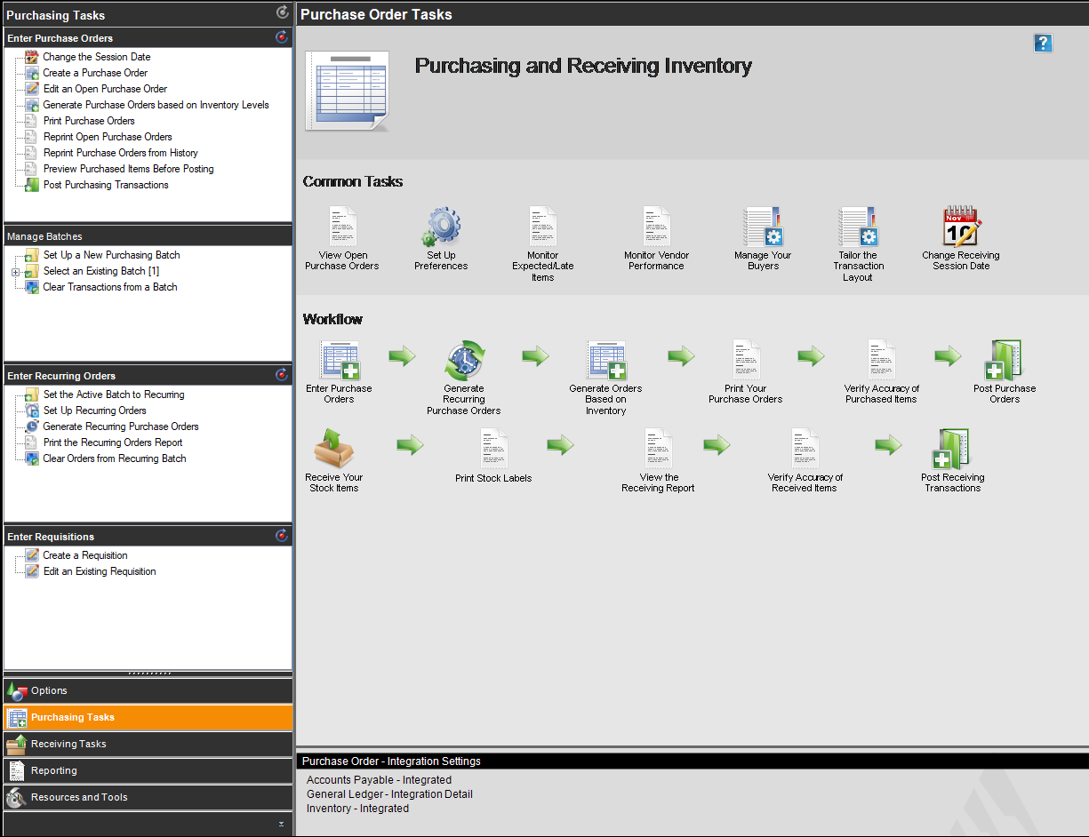Viewport: 1089px width, 837px height.
Task: Select Create a Purchase Order
Action: [x=95, y=73]
